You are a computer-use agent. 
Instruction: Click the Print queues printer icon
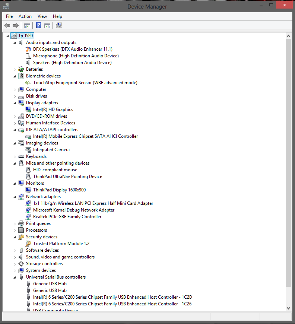pos(21,223)
